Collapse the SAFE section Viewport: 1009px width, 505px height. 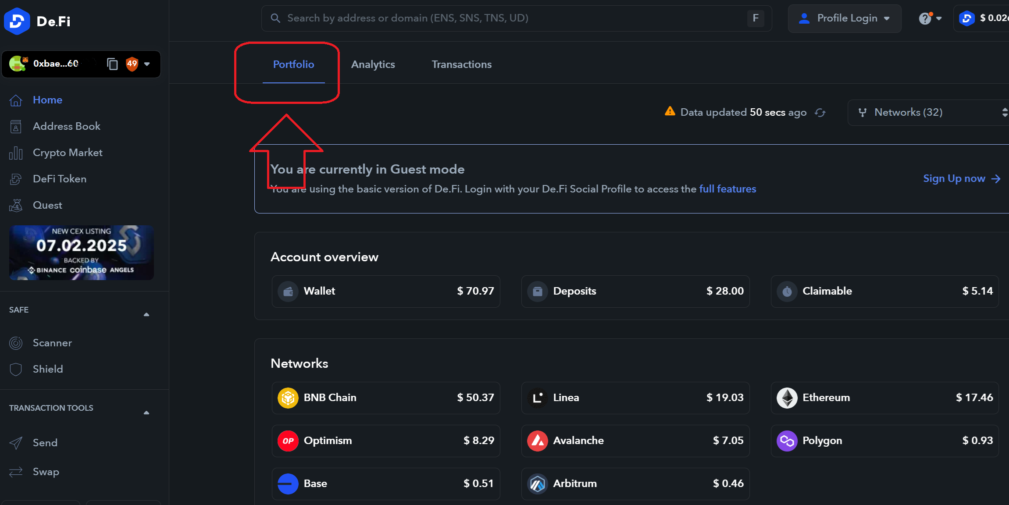146,314
